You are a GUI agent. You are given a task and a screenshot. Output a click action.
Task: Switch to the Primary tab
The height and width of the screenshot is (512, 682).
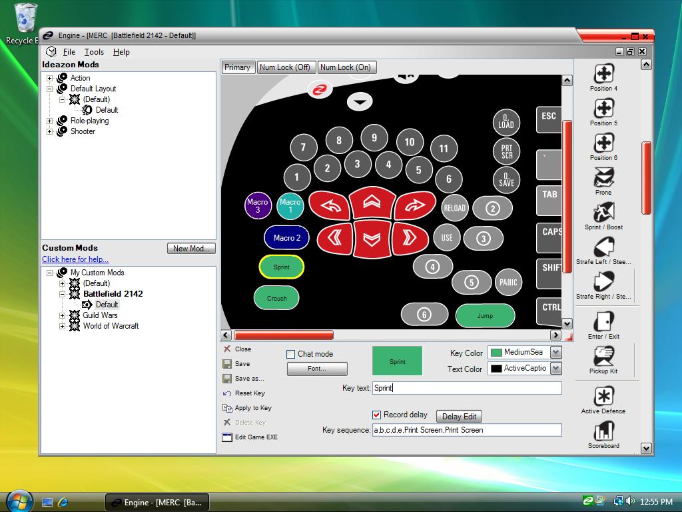coord(238,67)
